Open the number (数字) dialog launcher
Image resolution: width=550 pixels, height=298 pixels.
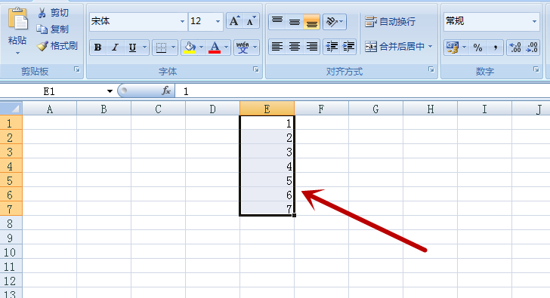point(536,69)
